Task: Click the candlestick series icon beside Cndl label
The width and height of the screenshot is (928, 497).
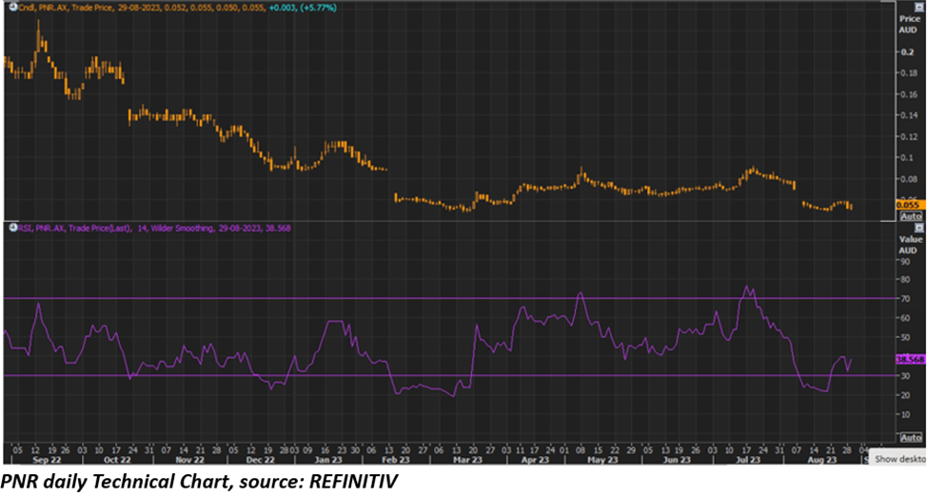Action: (x=13, y=6)
